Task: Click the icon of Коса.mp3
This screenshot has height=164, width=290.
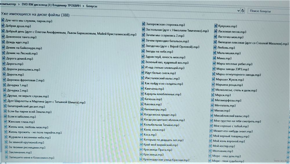Action: click(x=142, y=134)
